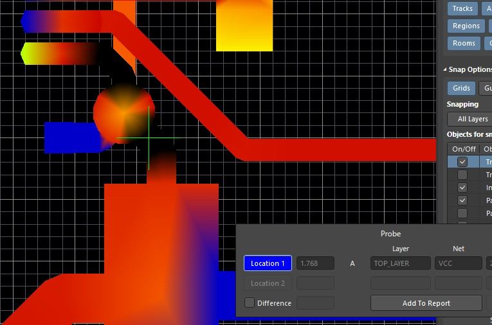
Task: Click the Add To Report button
Action: [x=426, y=303]
